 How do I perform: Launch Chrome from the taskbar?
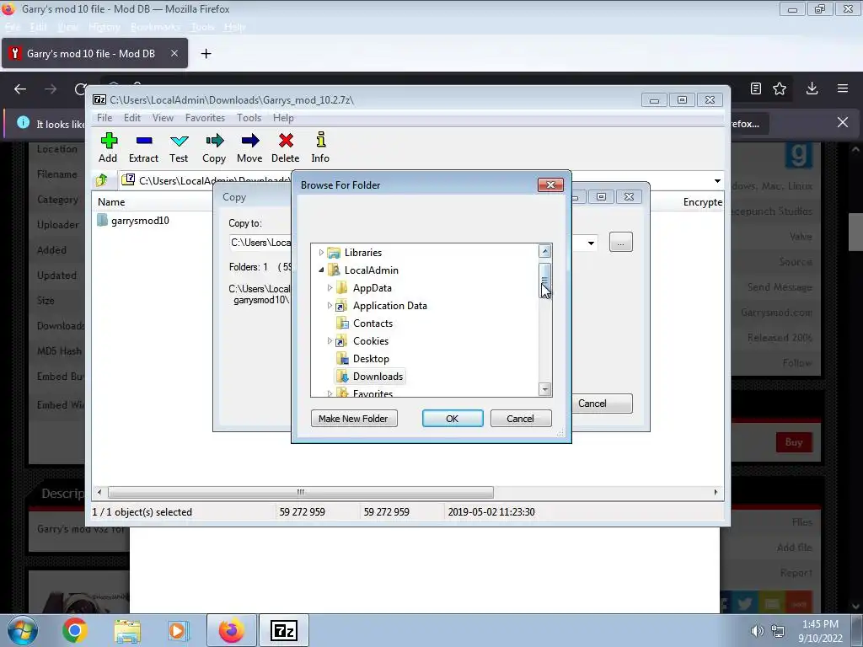click(75, 630)
